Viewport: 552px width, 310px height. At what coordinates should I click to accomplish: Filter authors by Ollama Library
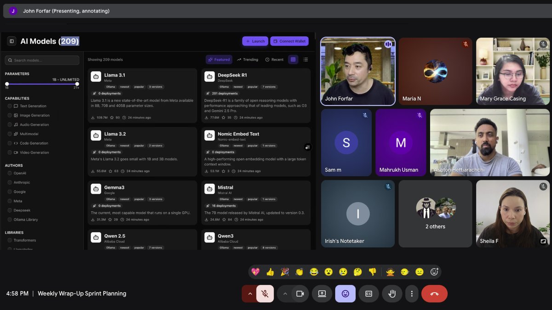[10, 220]
